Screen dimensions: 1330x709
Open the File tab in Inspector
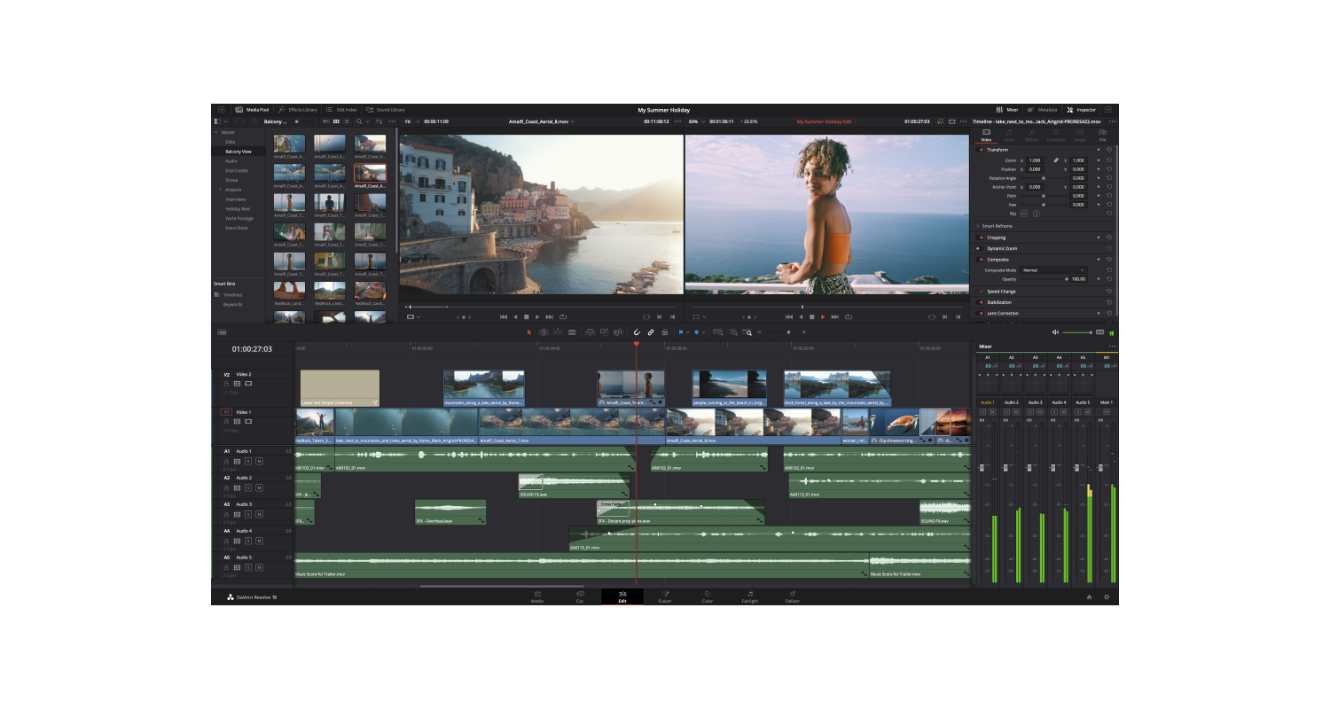point(1102,135)
